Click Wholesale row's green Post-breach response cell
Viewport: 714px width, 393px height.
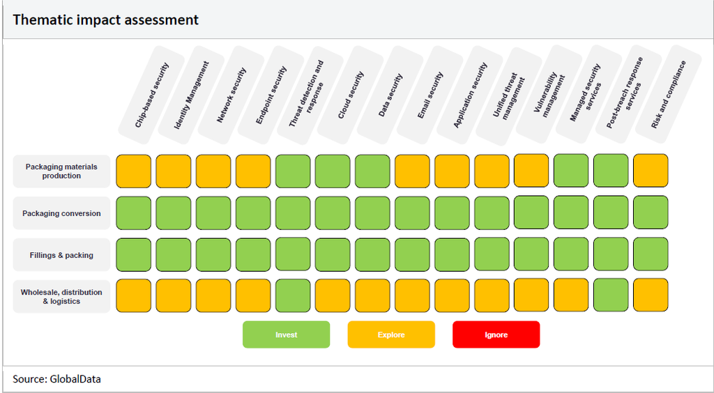point(611,295)
